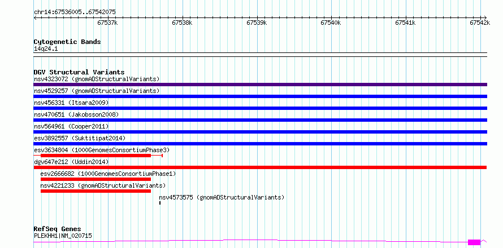Open esv2666682 1000GenomesConsortiumPhase1 label
This screenshot has width=503, height=248.
pos(108,174)
